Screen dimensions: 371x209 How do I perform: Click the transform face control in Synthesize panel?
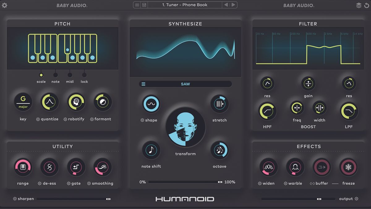pos(185,127)
